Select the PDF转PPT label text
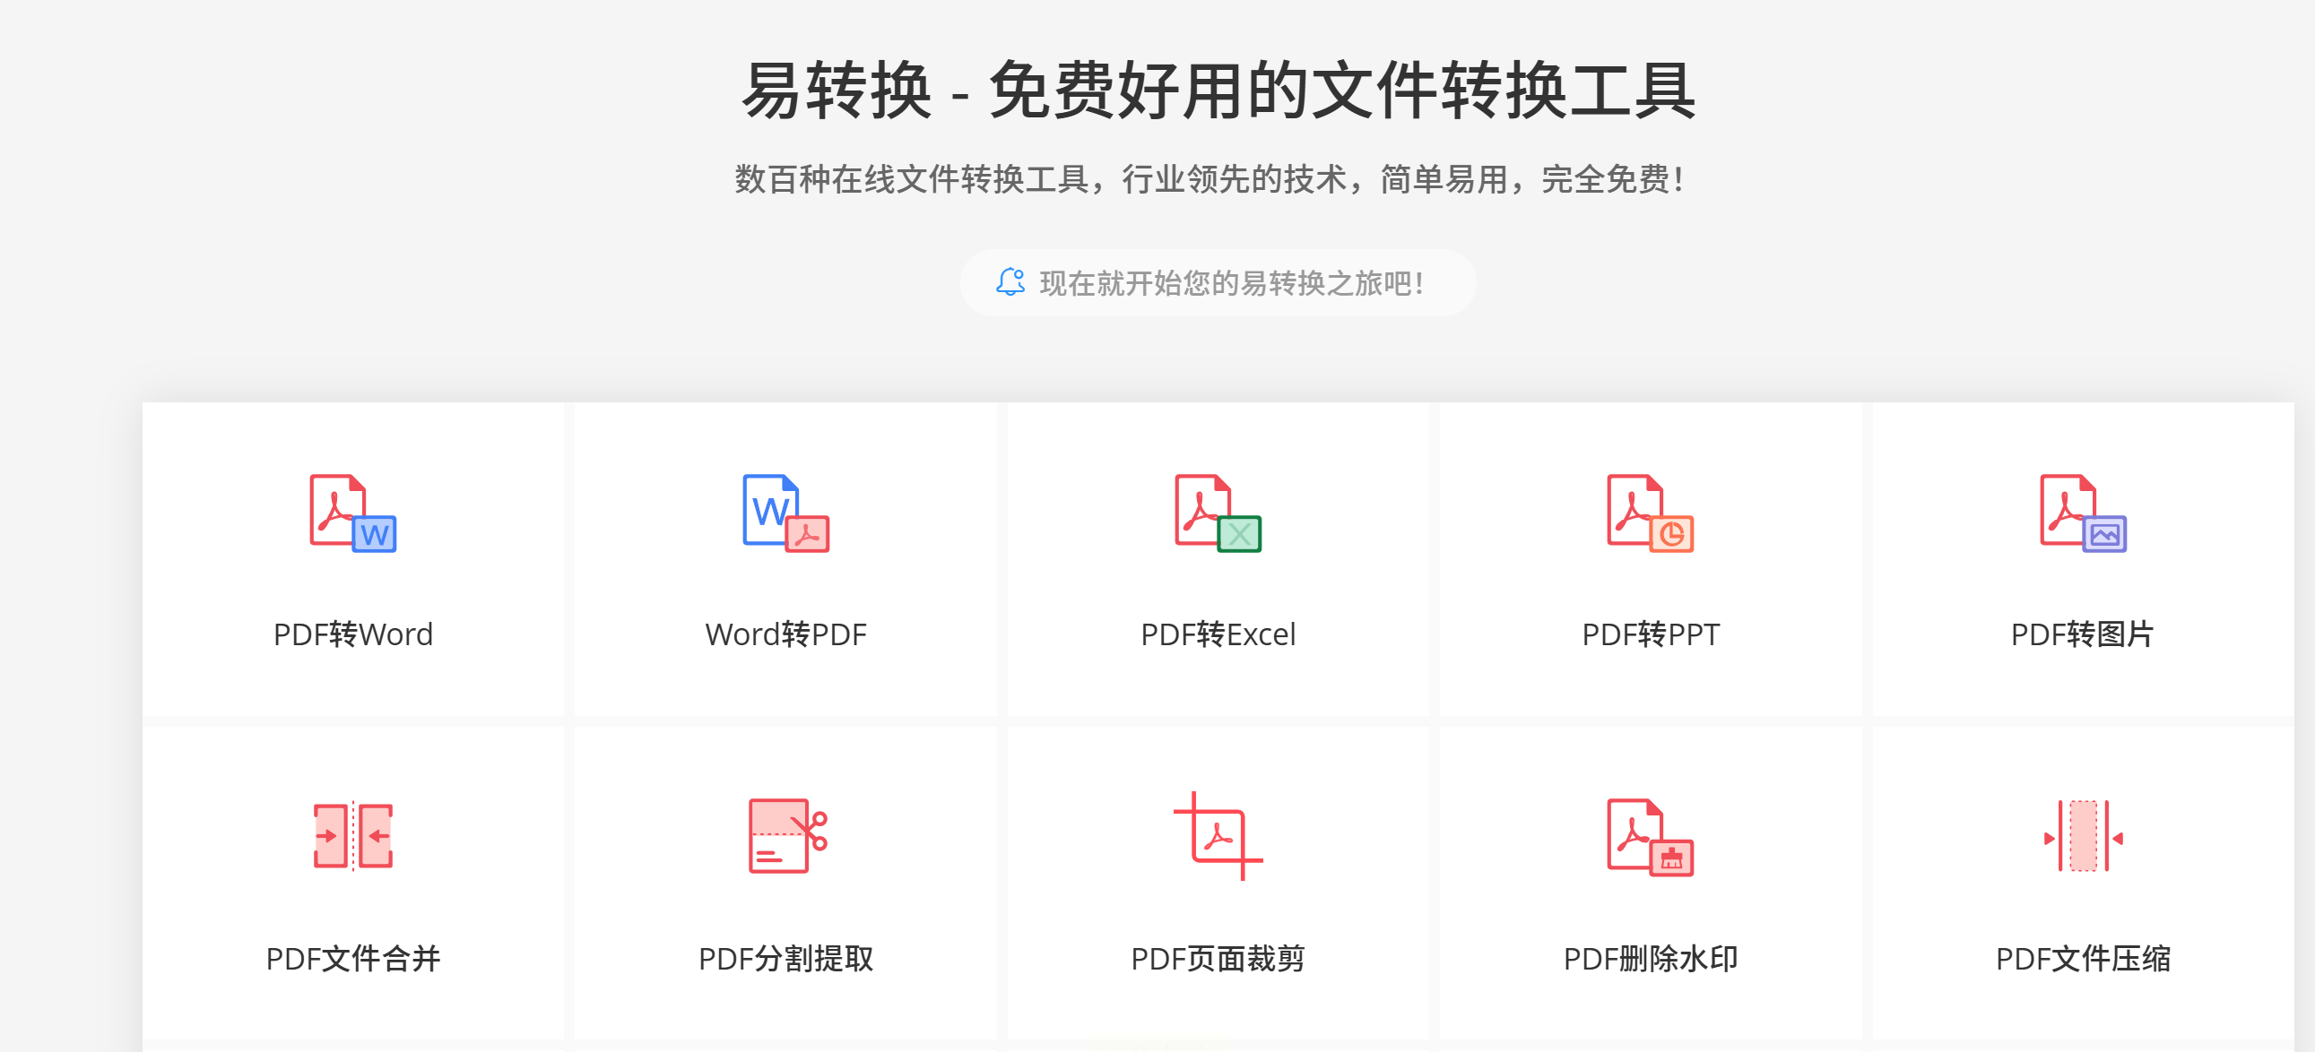 [x=1650, y=634]
